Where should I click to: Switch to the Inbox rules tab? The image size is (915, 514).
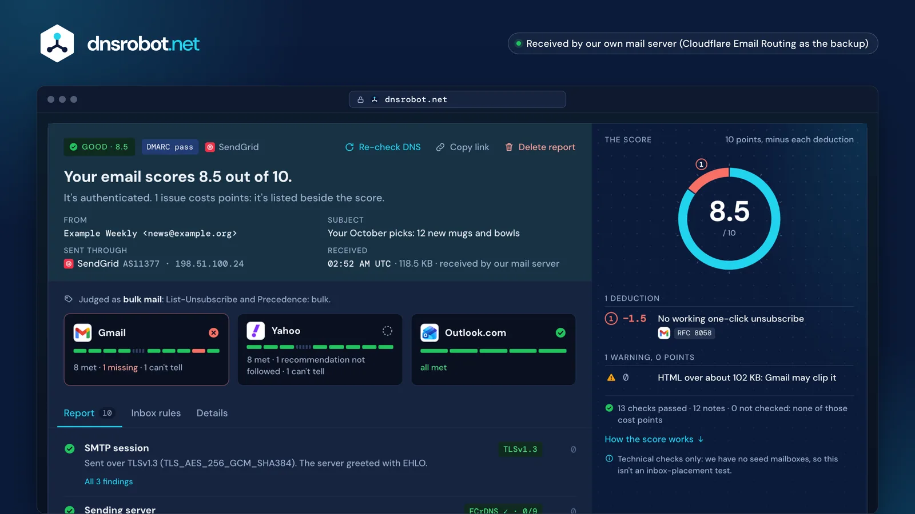coord(156,413)
